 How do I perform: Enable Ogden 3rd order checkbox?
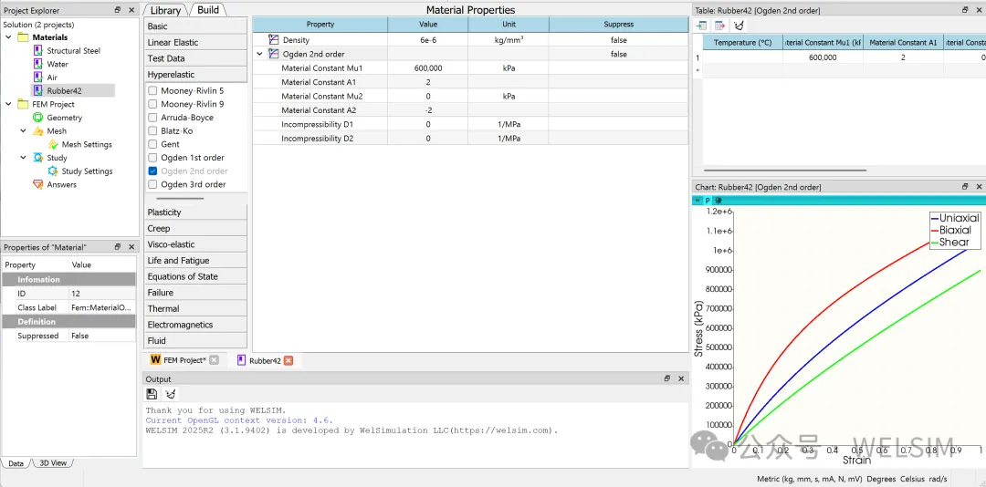pyautogui.click(x=152, y=184)
